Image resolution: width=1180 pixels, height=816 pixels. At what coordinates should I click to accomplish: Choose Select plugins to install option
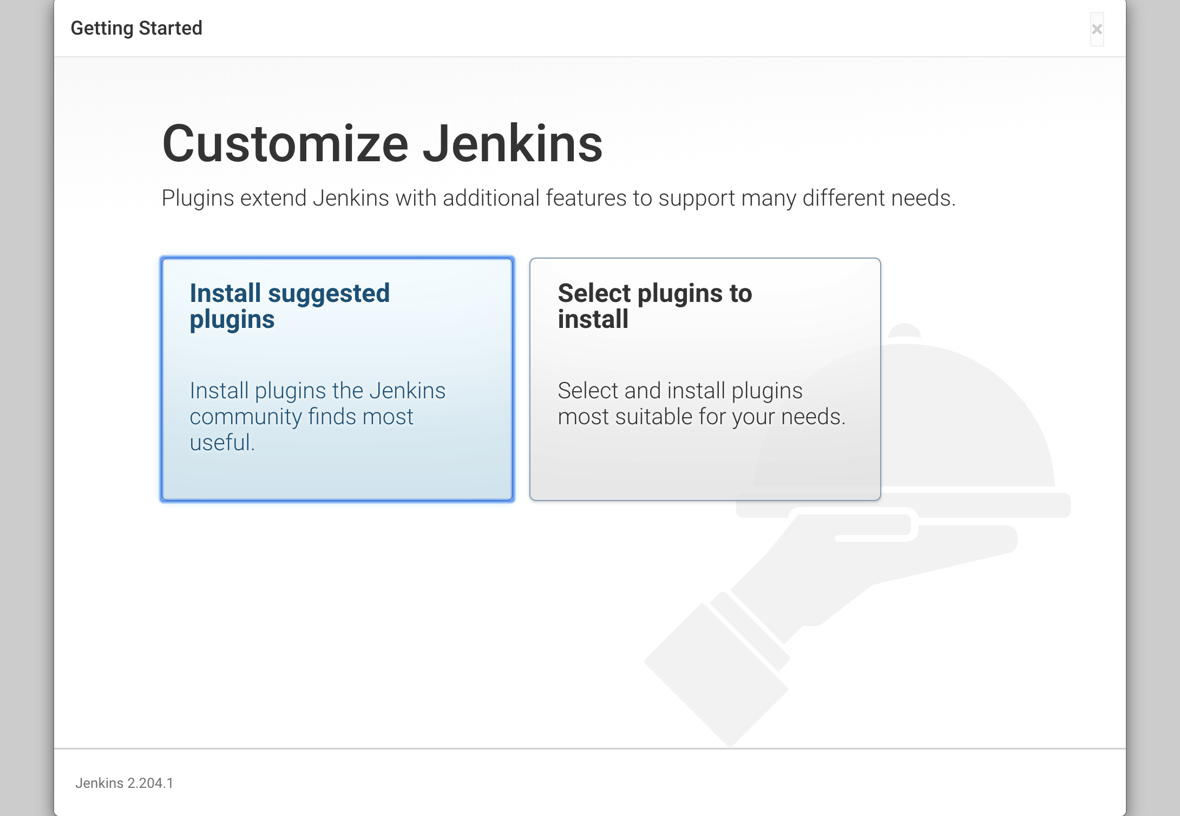(705, 379)
